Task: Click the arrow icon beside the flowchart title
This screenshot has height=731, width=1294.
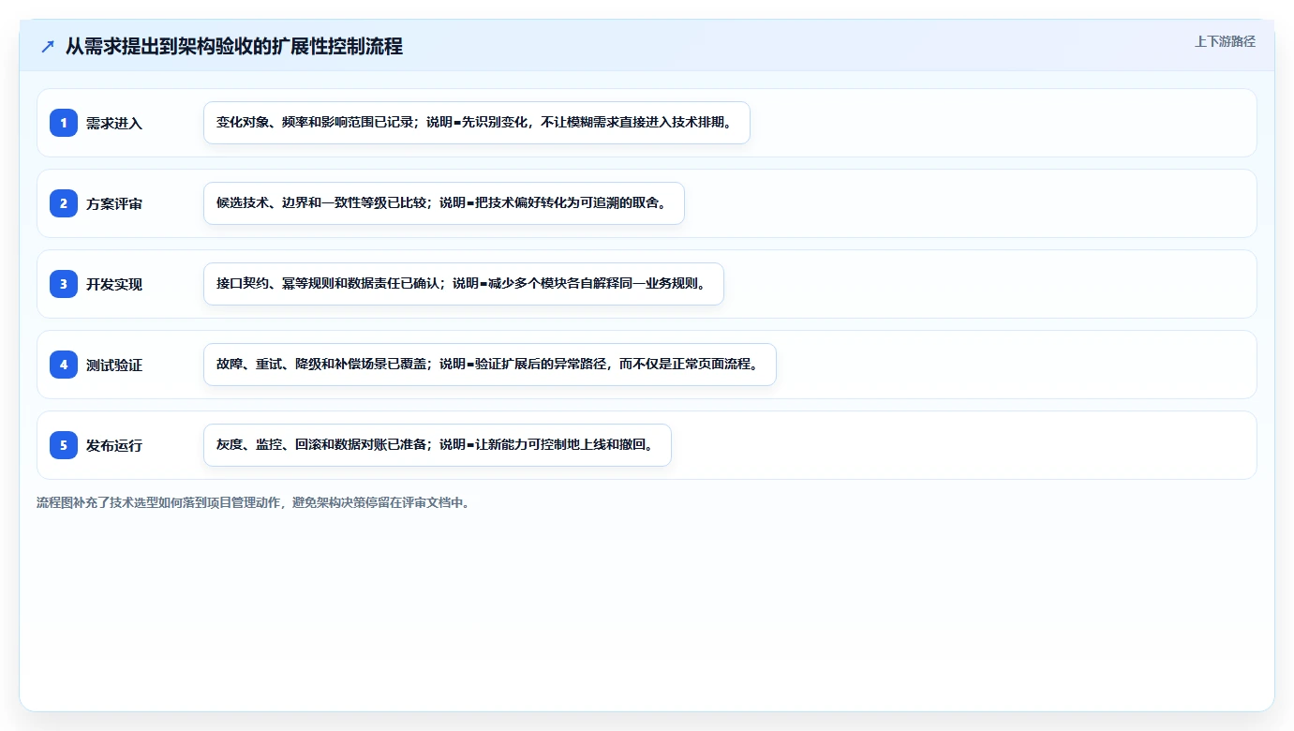Action: pyautogui.click(x=48, y=46)
